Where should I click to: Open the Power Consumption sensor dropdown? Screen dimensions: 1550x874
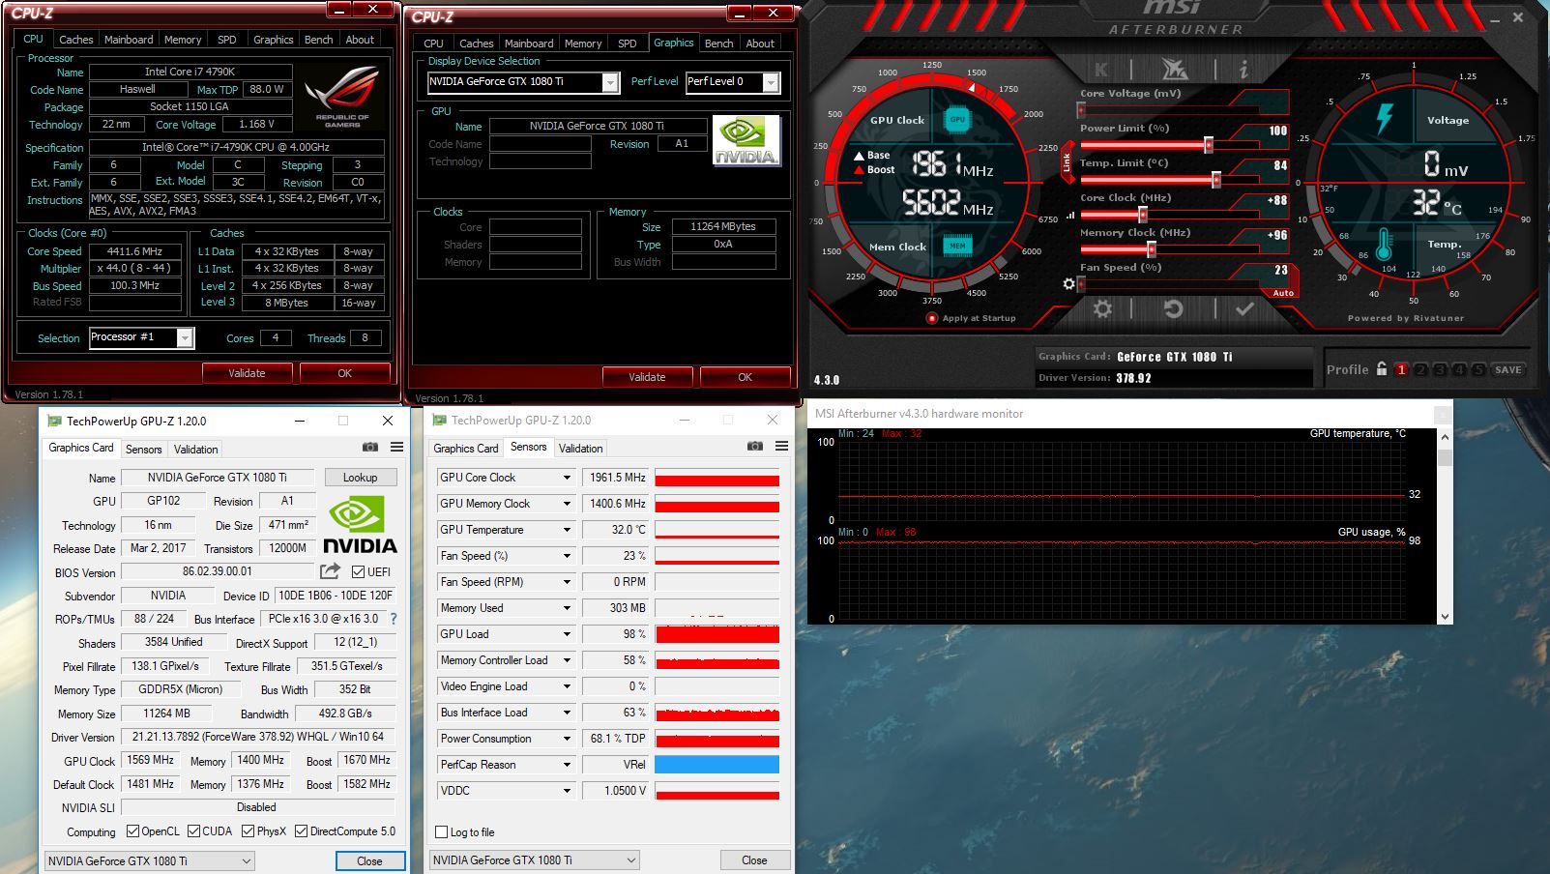567,739
